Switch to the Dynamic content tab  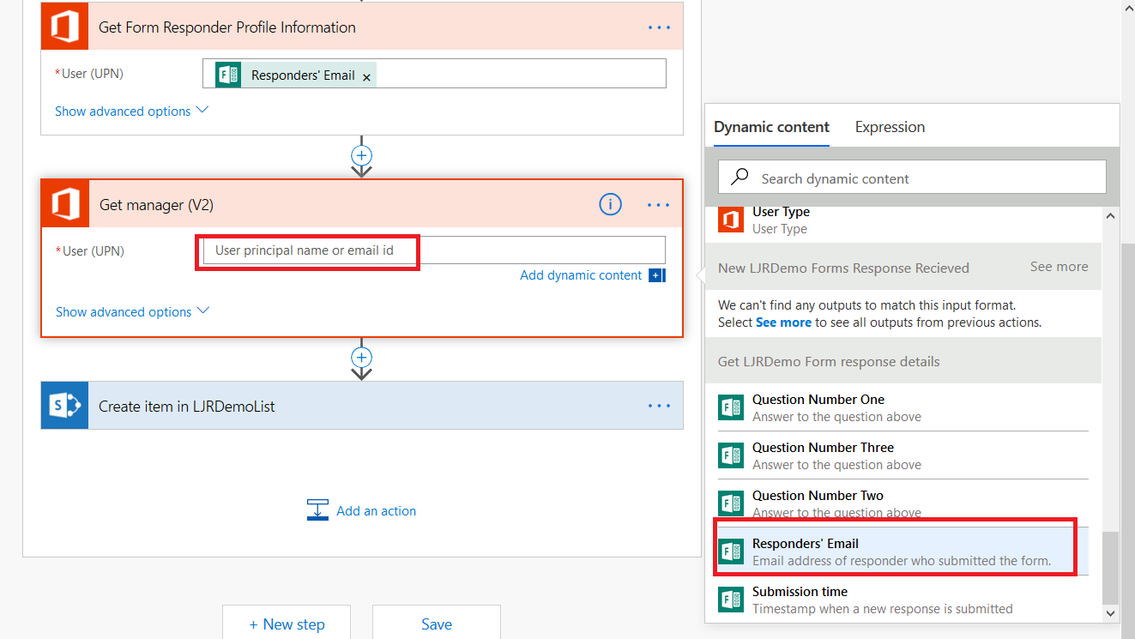point(771,127)
